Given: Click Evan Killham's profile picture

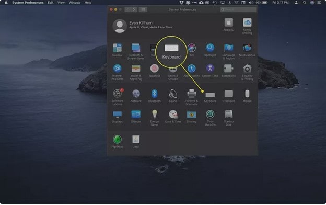Looking at the screenshot, I should 120,26.
